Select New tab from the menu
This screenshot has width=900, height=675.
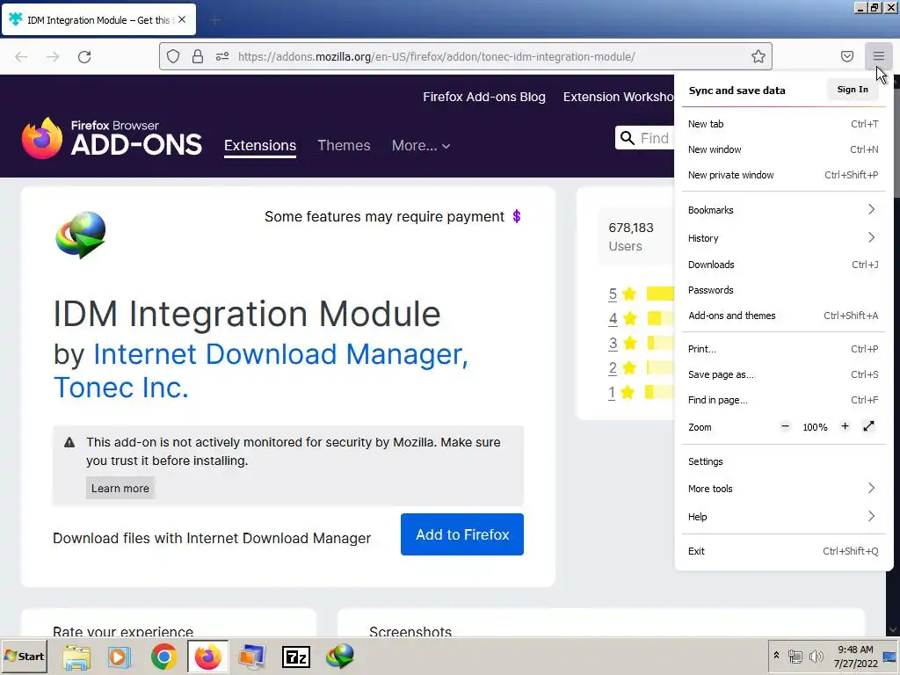click(783, 124)
